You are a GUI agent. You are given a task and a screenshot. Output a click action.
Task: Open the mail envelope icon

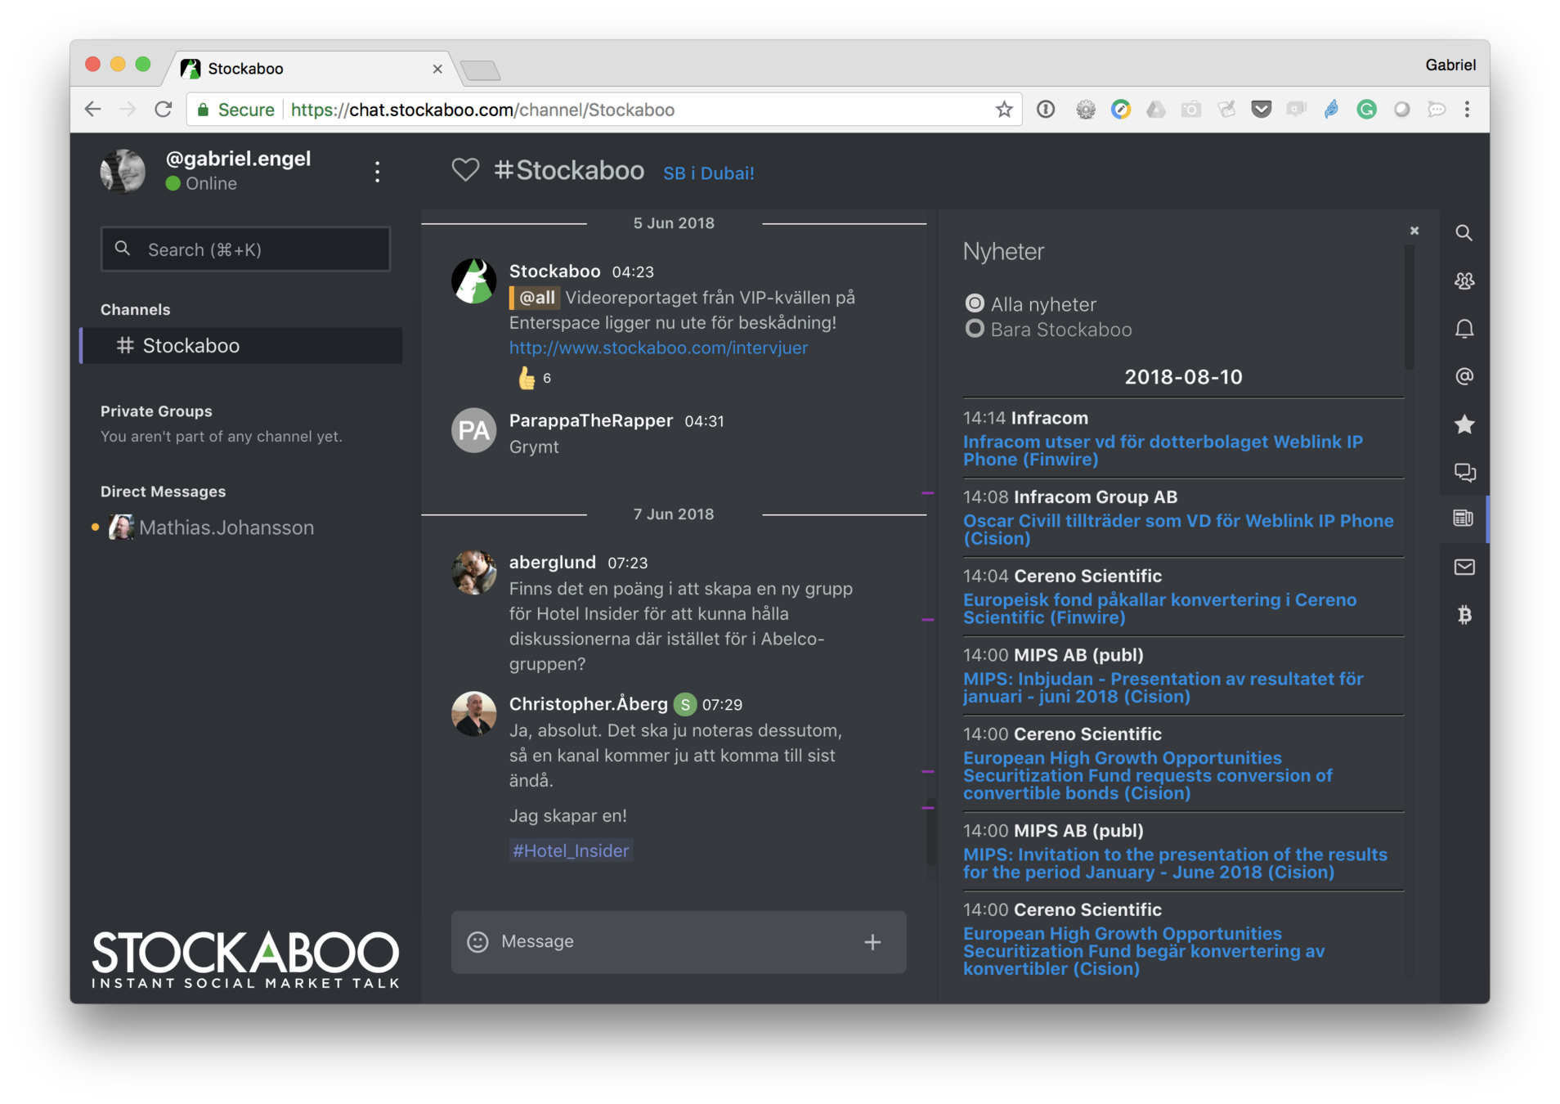tap(1464, 567)
